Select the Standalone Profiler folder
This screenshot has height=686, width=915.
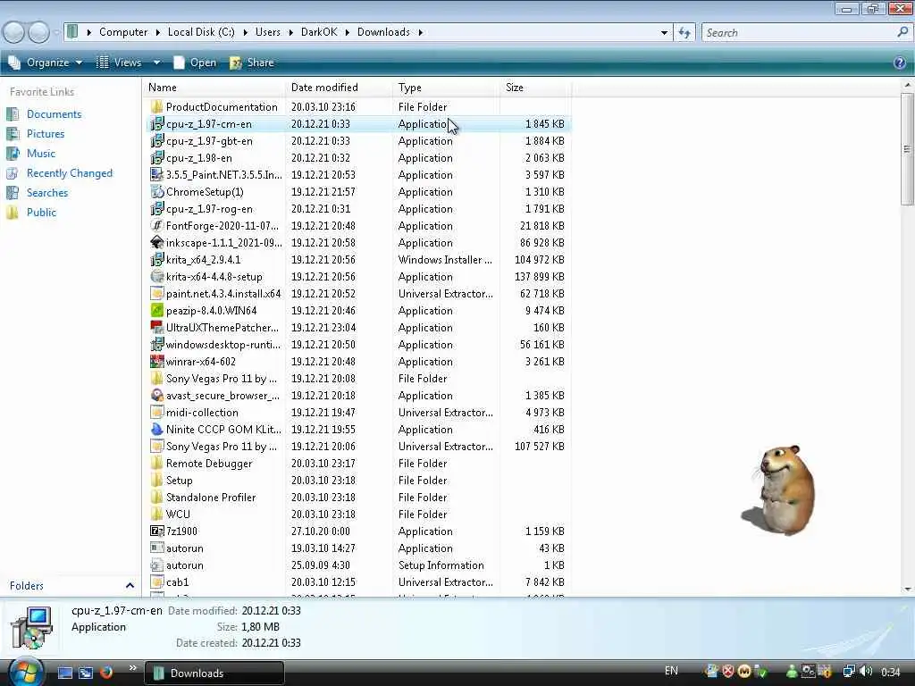coord(211,498)
